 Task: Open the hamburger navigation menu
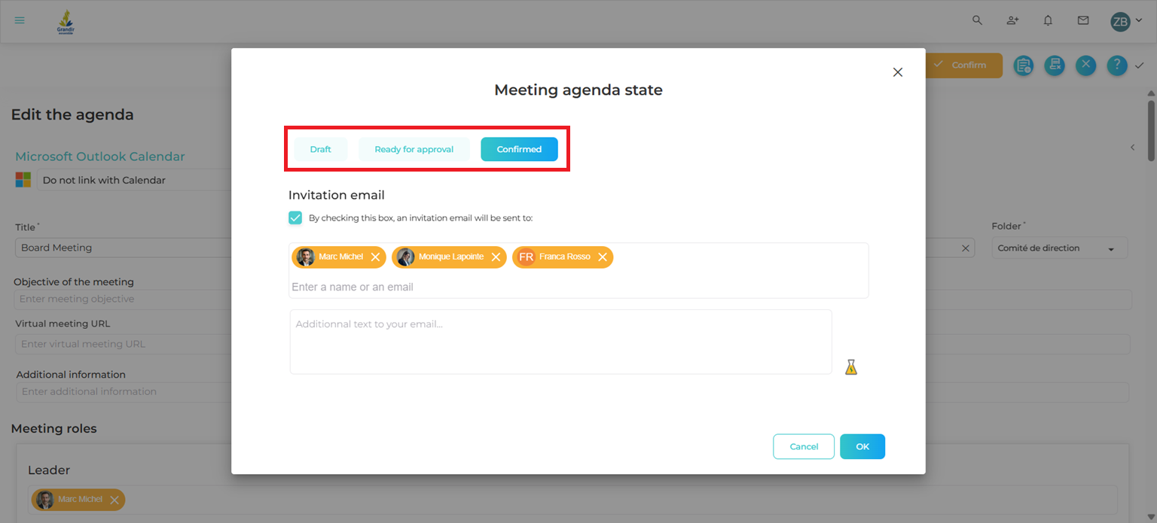(20, 20)
